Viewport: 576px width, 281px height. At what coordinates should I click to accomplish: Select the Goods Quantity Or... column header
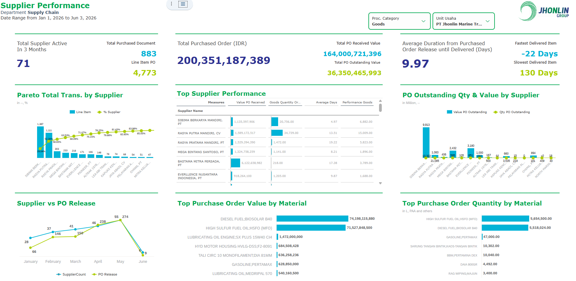coord(285,102)
